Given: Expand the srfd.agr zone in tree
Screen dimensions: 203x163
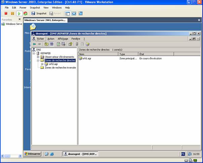Looking at the screenshot, I should [x=42, y=64].
